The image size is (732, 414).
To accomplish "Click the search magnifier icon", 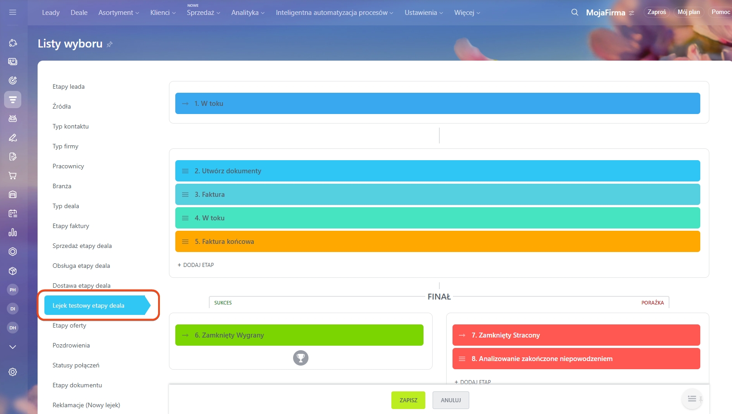I will click(574, 12).
